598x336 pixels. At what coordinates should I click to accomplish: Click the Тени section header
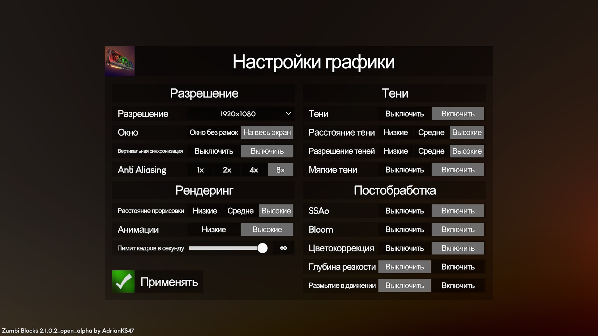pos(395,93)
